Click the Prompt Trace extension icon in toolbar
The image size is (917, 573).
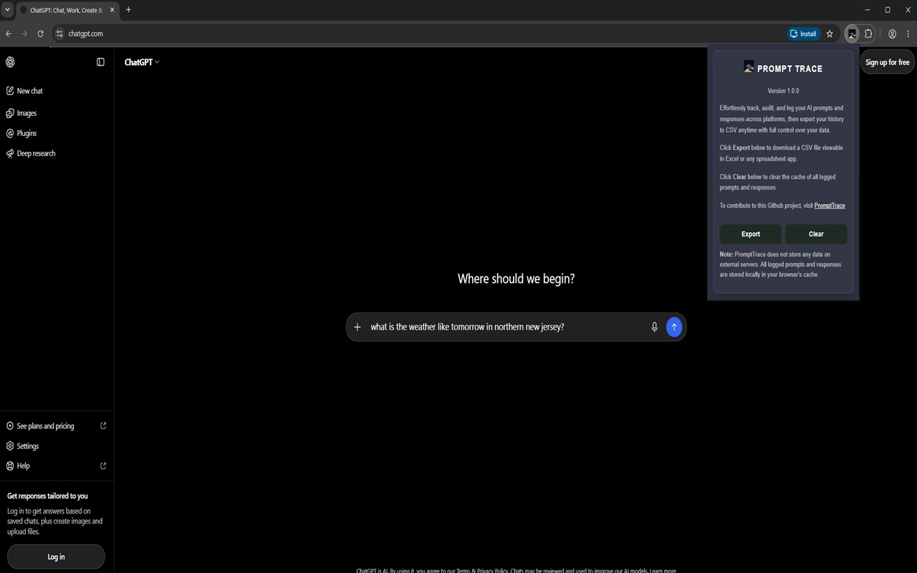(x=851, y=34)
